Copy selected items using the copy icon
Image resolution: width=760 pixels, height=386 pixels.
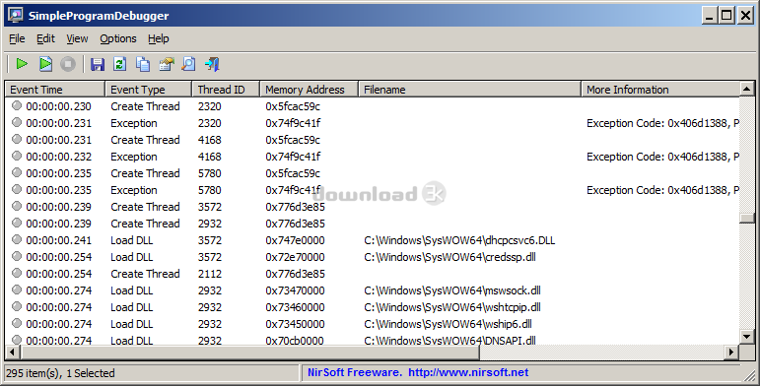point(143,64)
